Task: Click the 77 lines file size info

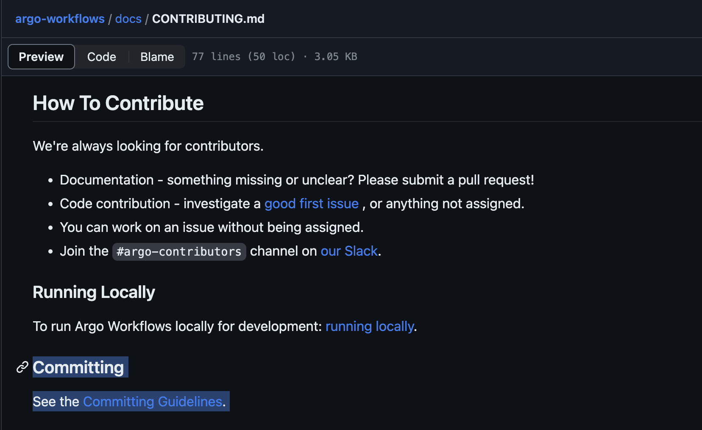Action: (x=274, y=57)
